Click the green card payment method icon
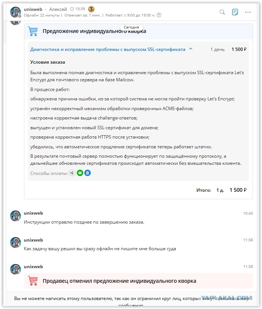Screen dimensions: 262x309 pyautogui.click(x=80, y=173)
